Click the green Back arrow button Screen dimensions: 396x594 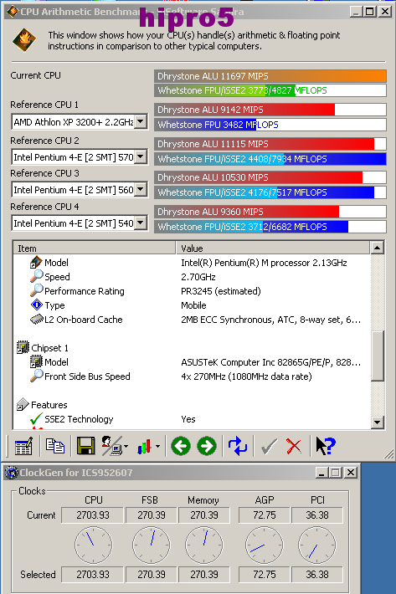tap(180, 446)
